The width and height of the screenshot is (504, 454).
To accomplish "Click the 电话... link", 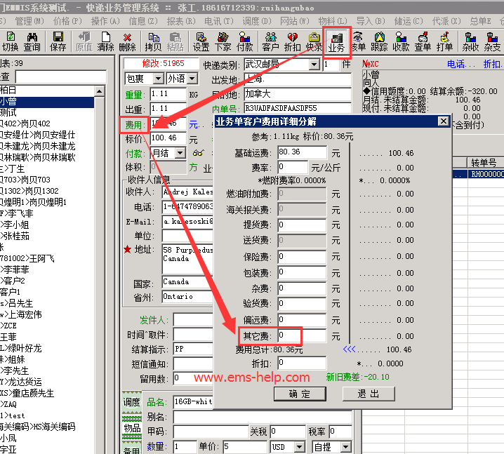I will click(461, 65).
